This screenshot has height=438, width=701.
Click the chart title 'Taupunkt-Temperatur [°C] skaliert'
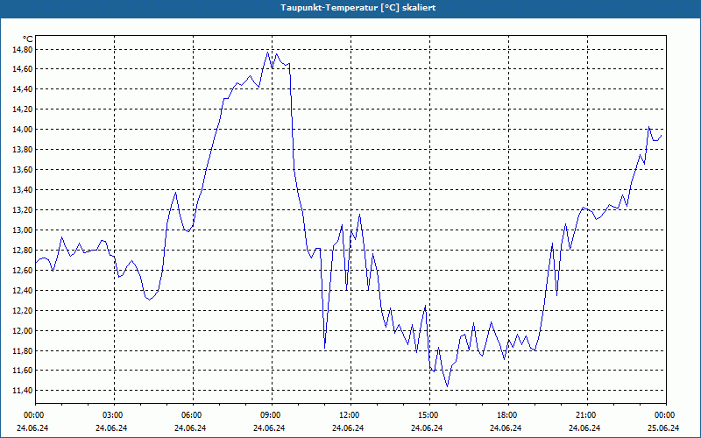358,8
